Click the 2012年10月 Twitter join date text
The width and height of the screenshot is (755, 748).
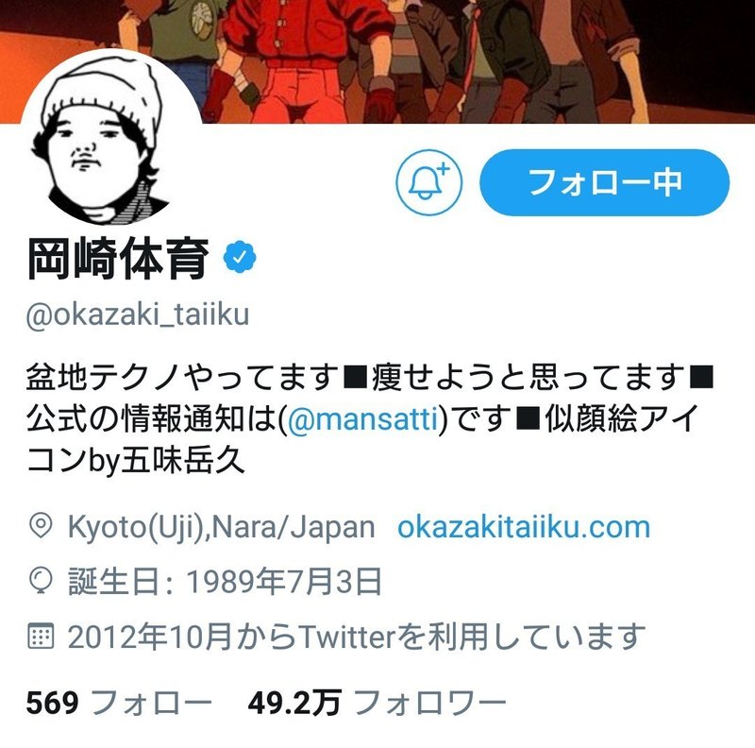point(357,637)
